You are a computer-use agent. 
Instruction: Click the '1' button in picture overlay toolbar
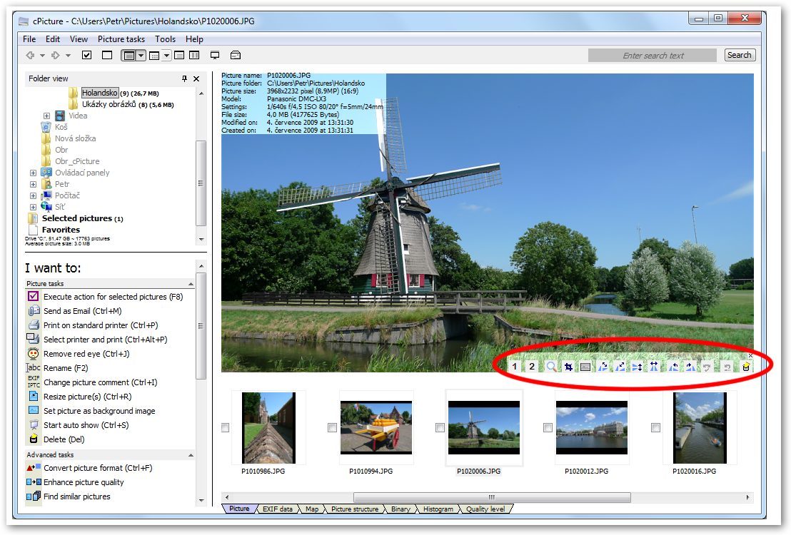point(515,367)
